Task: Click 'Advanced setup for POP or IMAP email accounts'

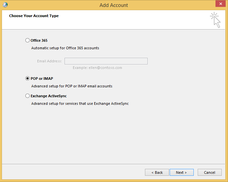Action: coord(72,86)
